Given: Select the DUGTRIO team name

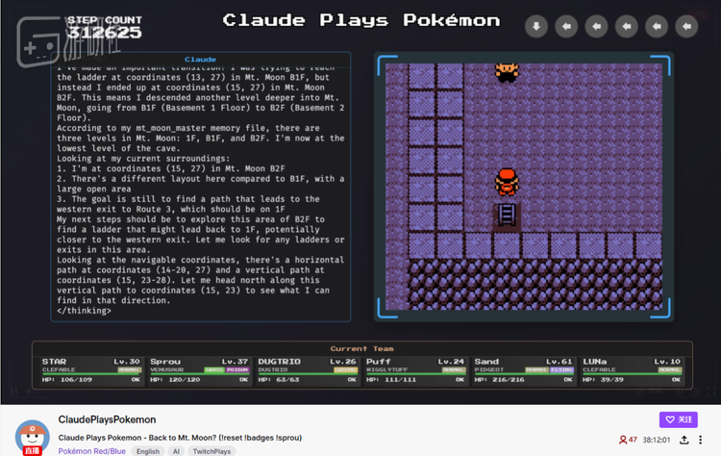Looking at the screenshot, I should (x=279, y=362).
